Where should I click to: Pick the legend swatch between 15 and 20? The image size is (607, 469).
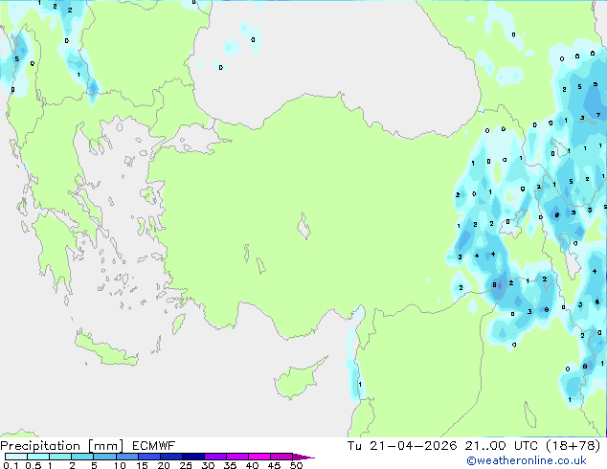click(x=148, y=457)
